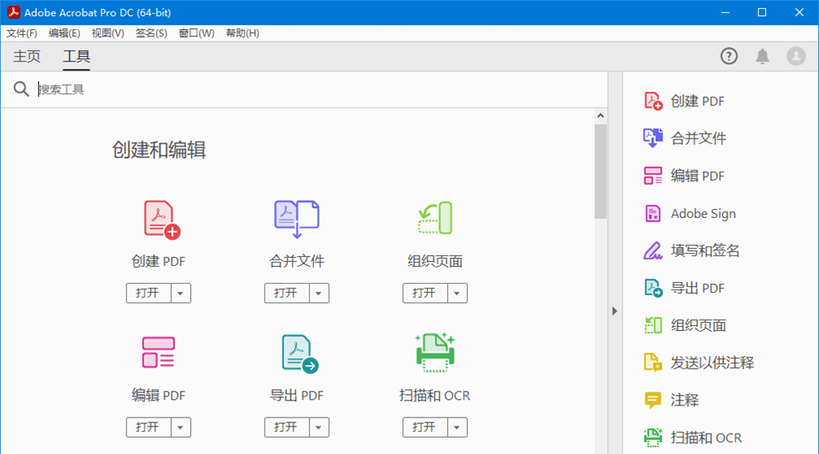Click the 导出 PDF label under grid icon
The width and height of the screenshot is (819, 454).
pyautogui.click(x=297, y=396)
